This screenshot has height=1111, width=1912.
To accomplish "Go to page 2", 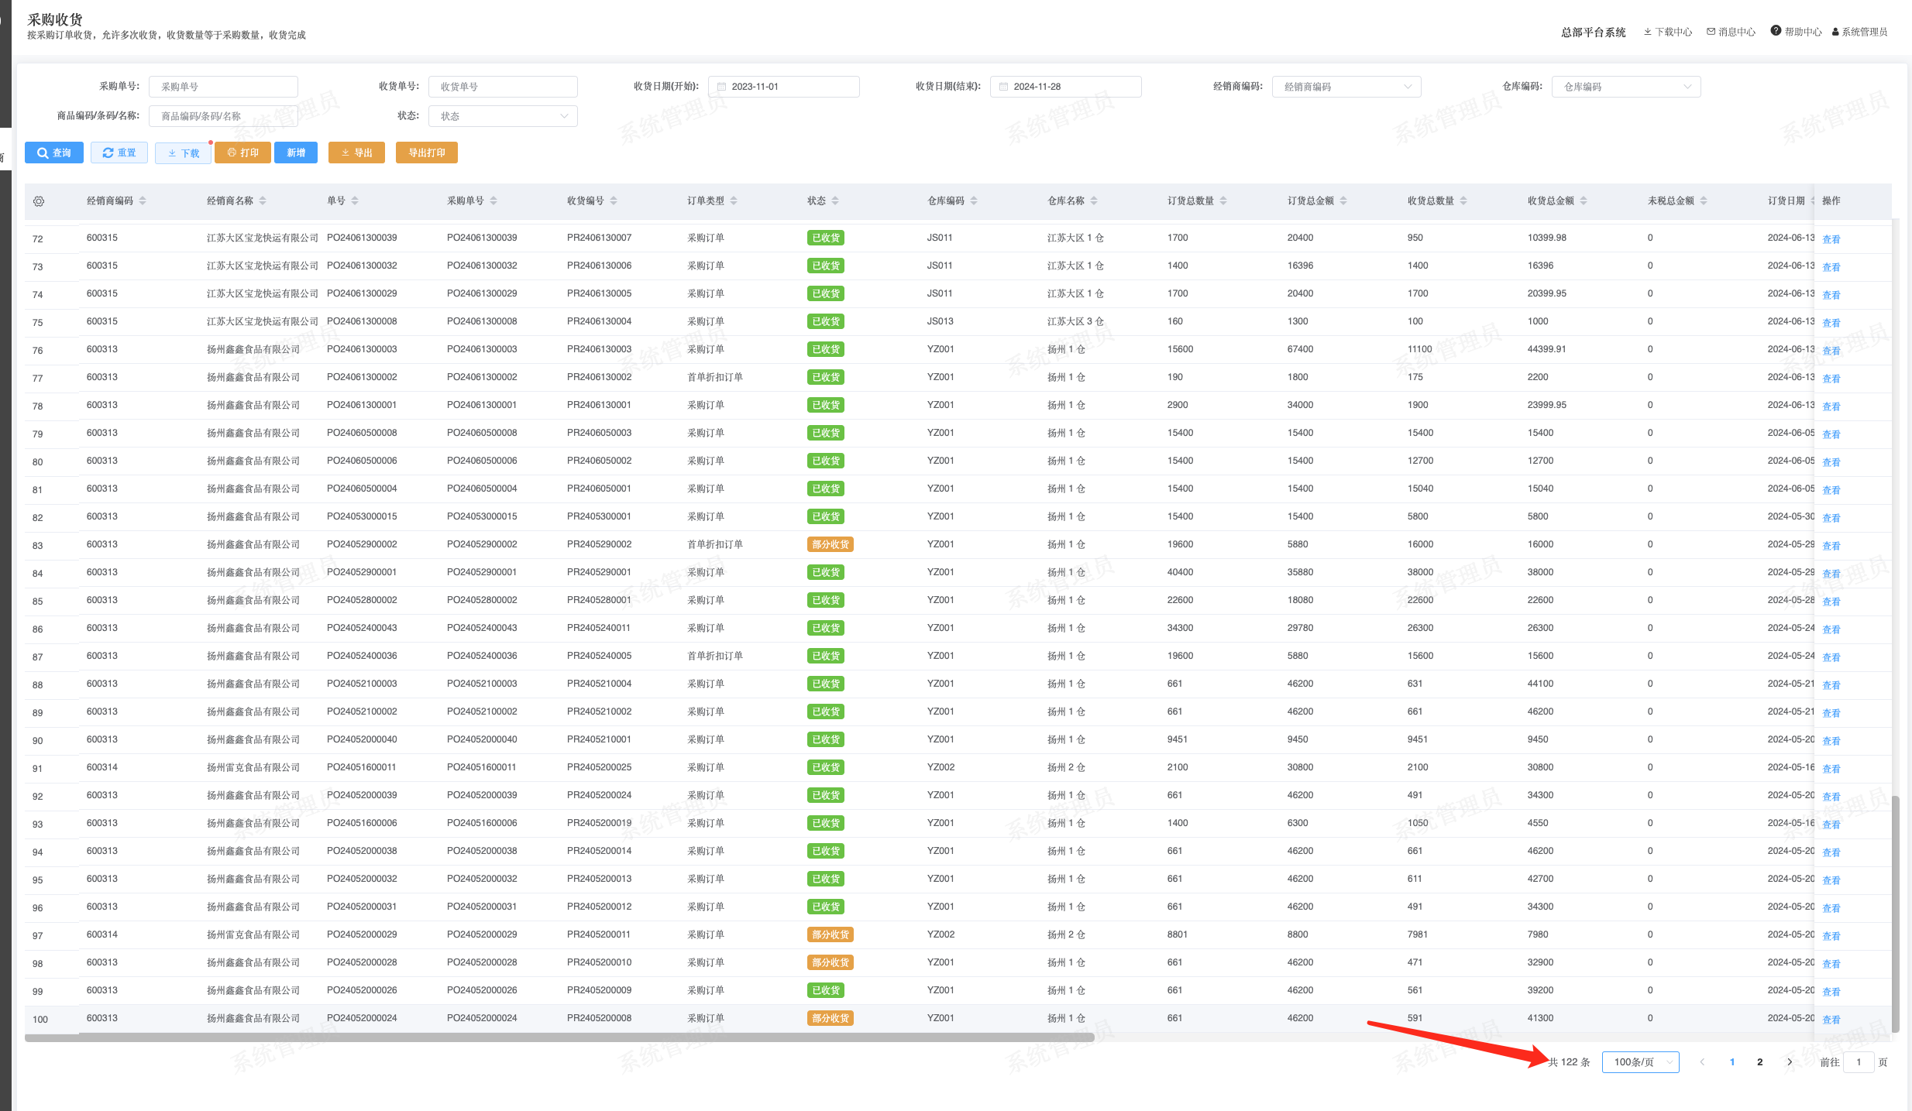I will (1760, 1062).
